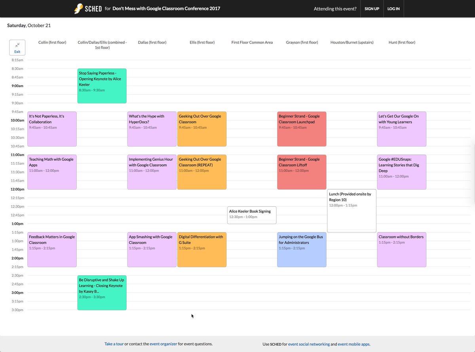475x352 pixels.
Task: Click SIGN UP in header
Action: coord(372,9)
